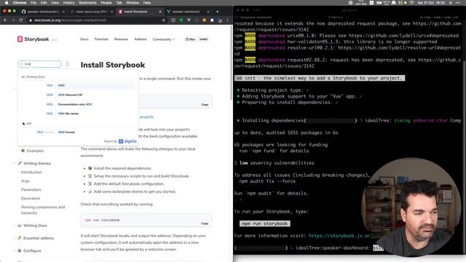Click the Configure gear icon
Image resolution: width=466 pixels, height=262 pixels.
tap(20, 250)
